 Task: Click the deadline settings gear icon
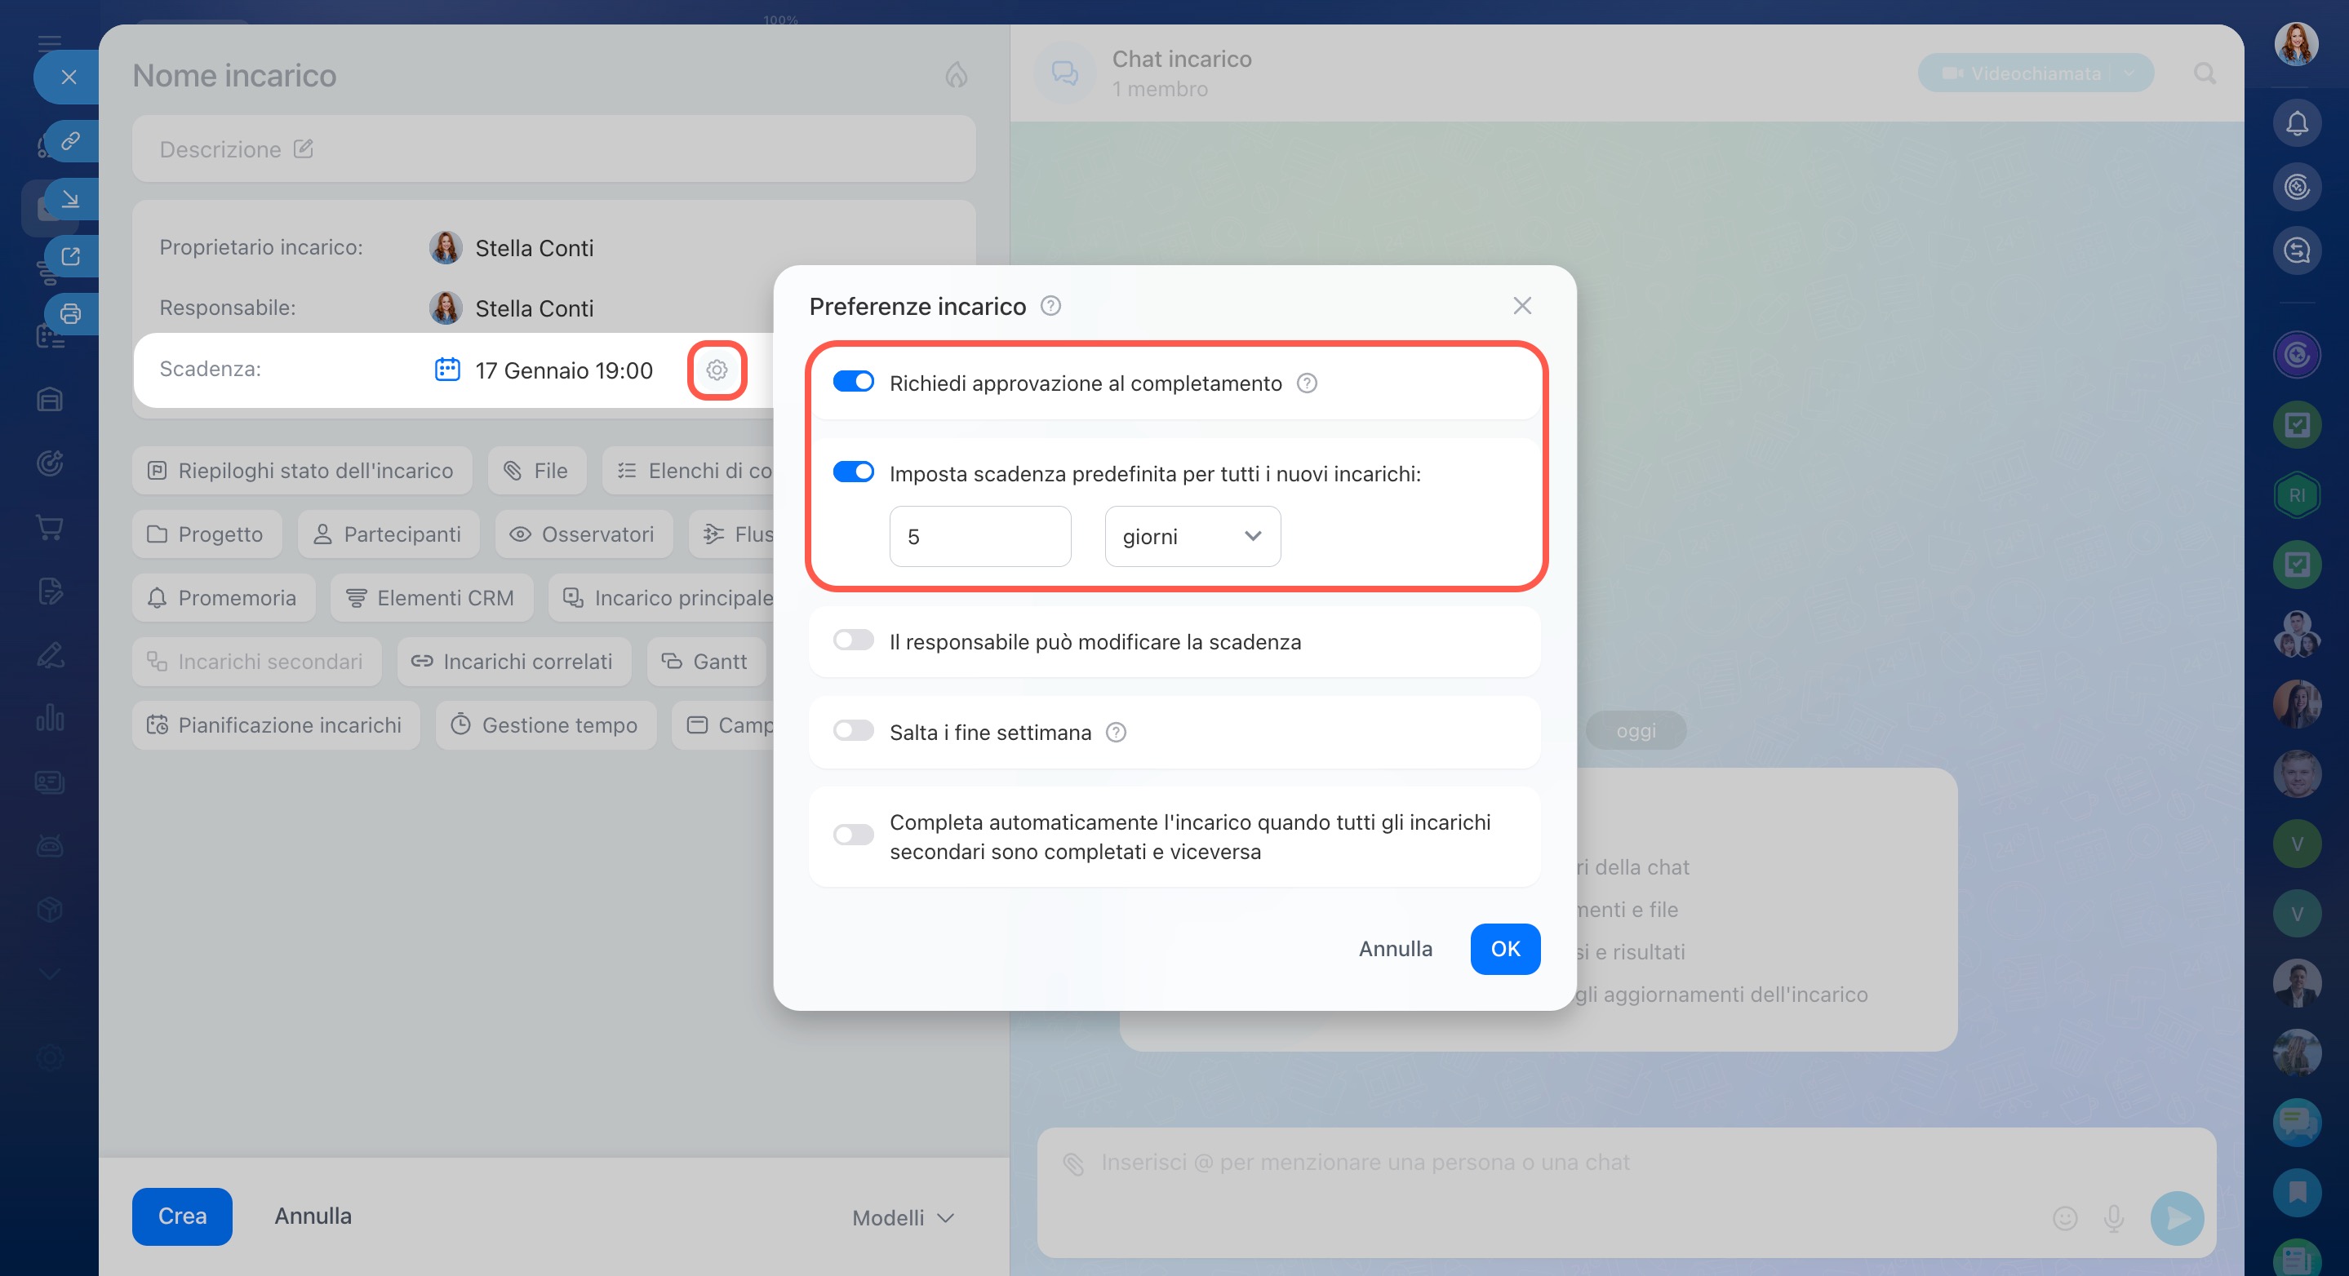[717, 370]
